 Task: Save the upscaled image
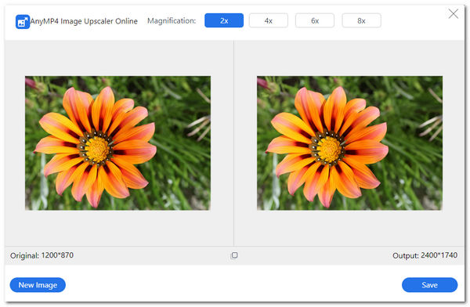click(429, 285)
